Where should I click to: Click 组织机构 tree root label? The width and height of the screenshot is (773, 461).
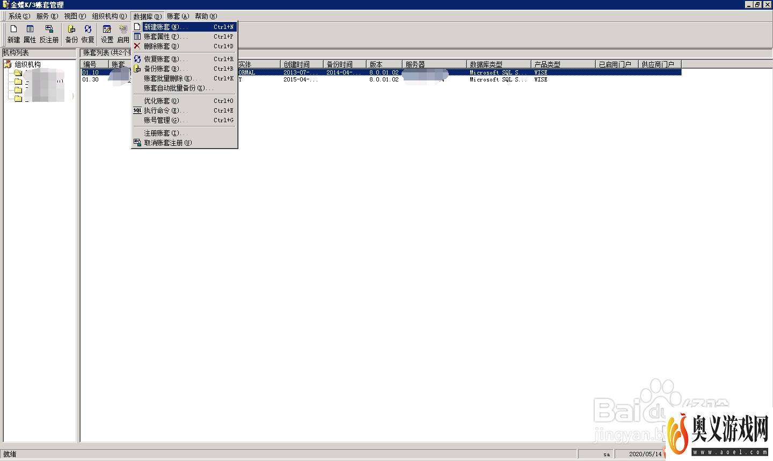click(27, 64)
